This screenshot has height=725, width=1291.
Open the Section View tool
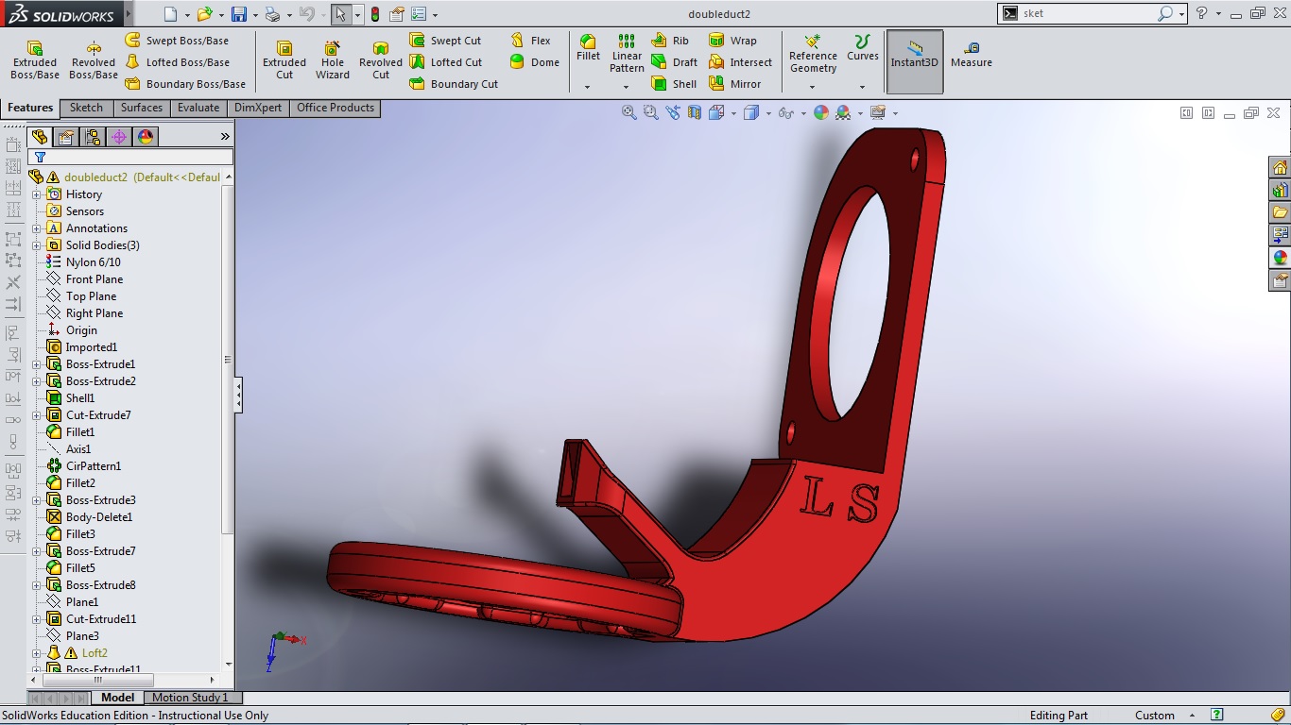695,113
